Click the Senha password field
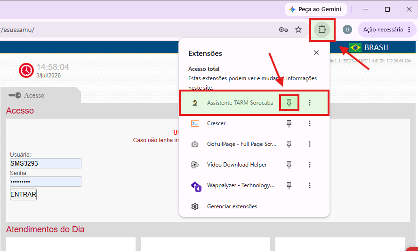 (46, 182)
